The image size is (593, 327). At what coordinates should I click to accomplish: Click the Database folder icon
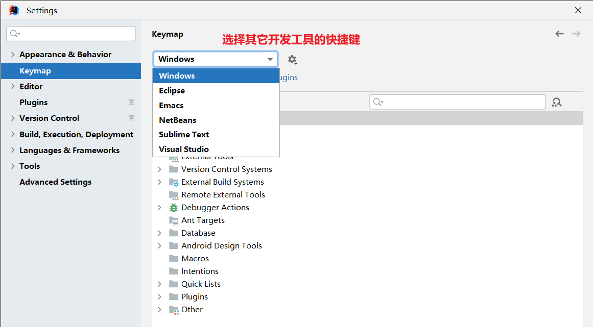tap(174, 233)
